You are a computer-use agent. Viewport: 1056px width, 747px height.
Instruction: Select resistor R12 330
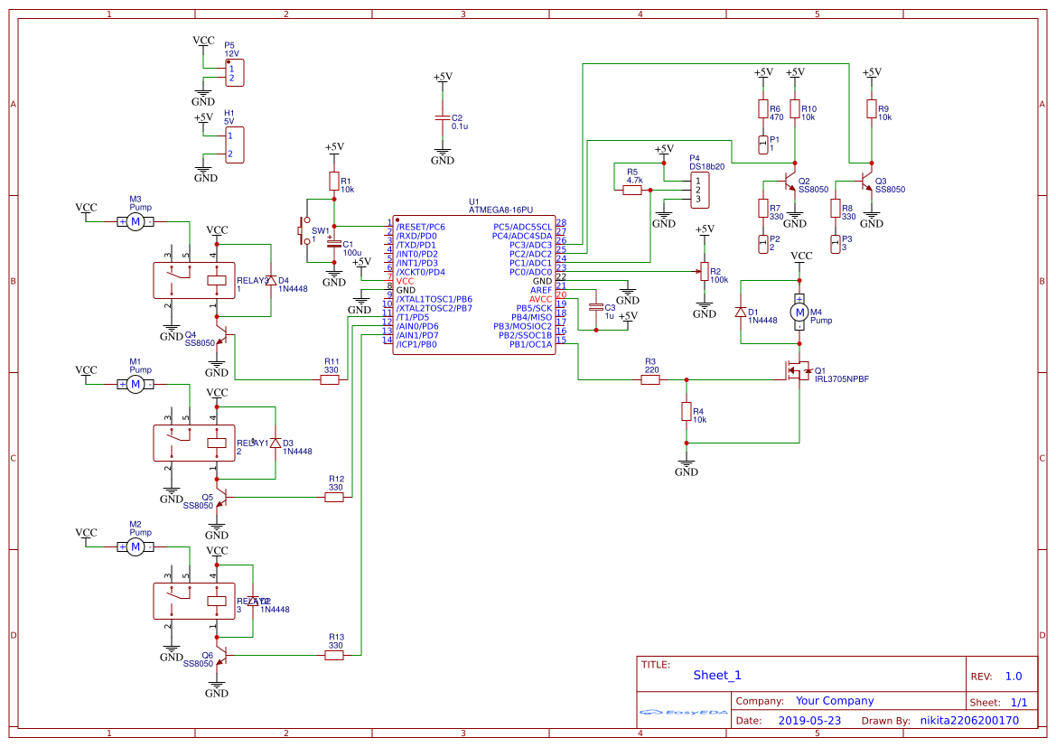pos(334,497)
